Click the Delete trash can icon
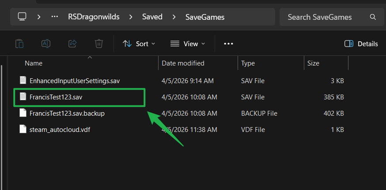The width and height of the screenshot is (386, 190). click(x=99, y=44)
